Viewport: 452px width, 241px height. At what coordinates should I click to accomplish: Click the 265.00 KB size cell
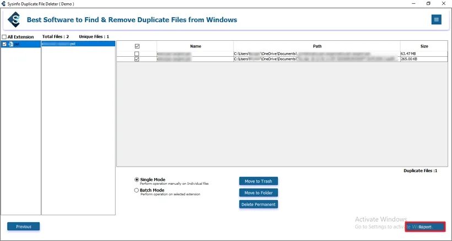click(424, 59)
